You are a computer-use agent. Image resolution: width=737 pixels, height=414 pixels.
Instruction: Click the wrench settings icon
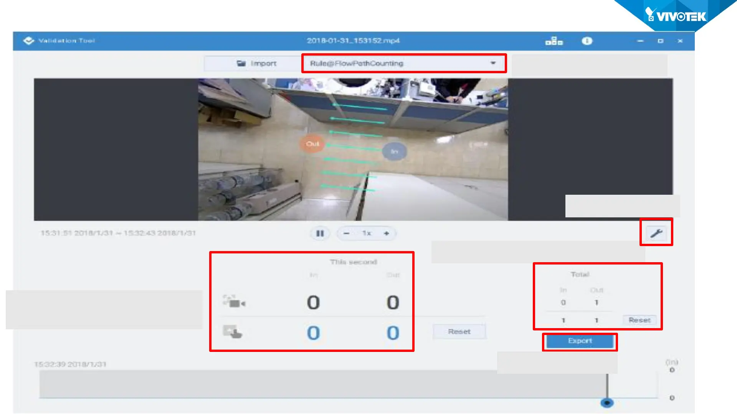click(x=656, y=233)
